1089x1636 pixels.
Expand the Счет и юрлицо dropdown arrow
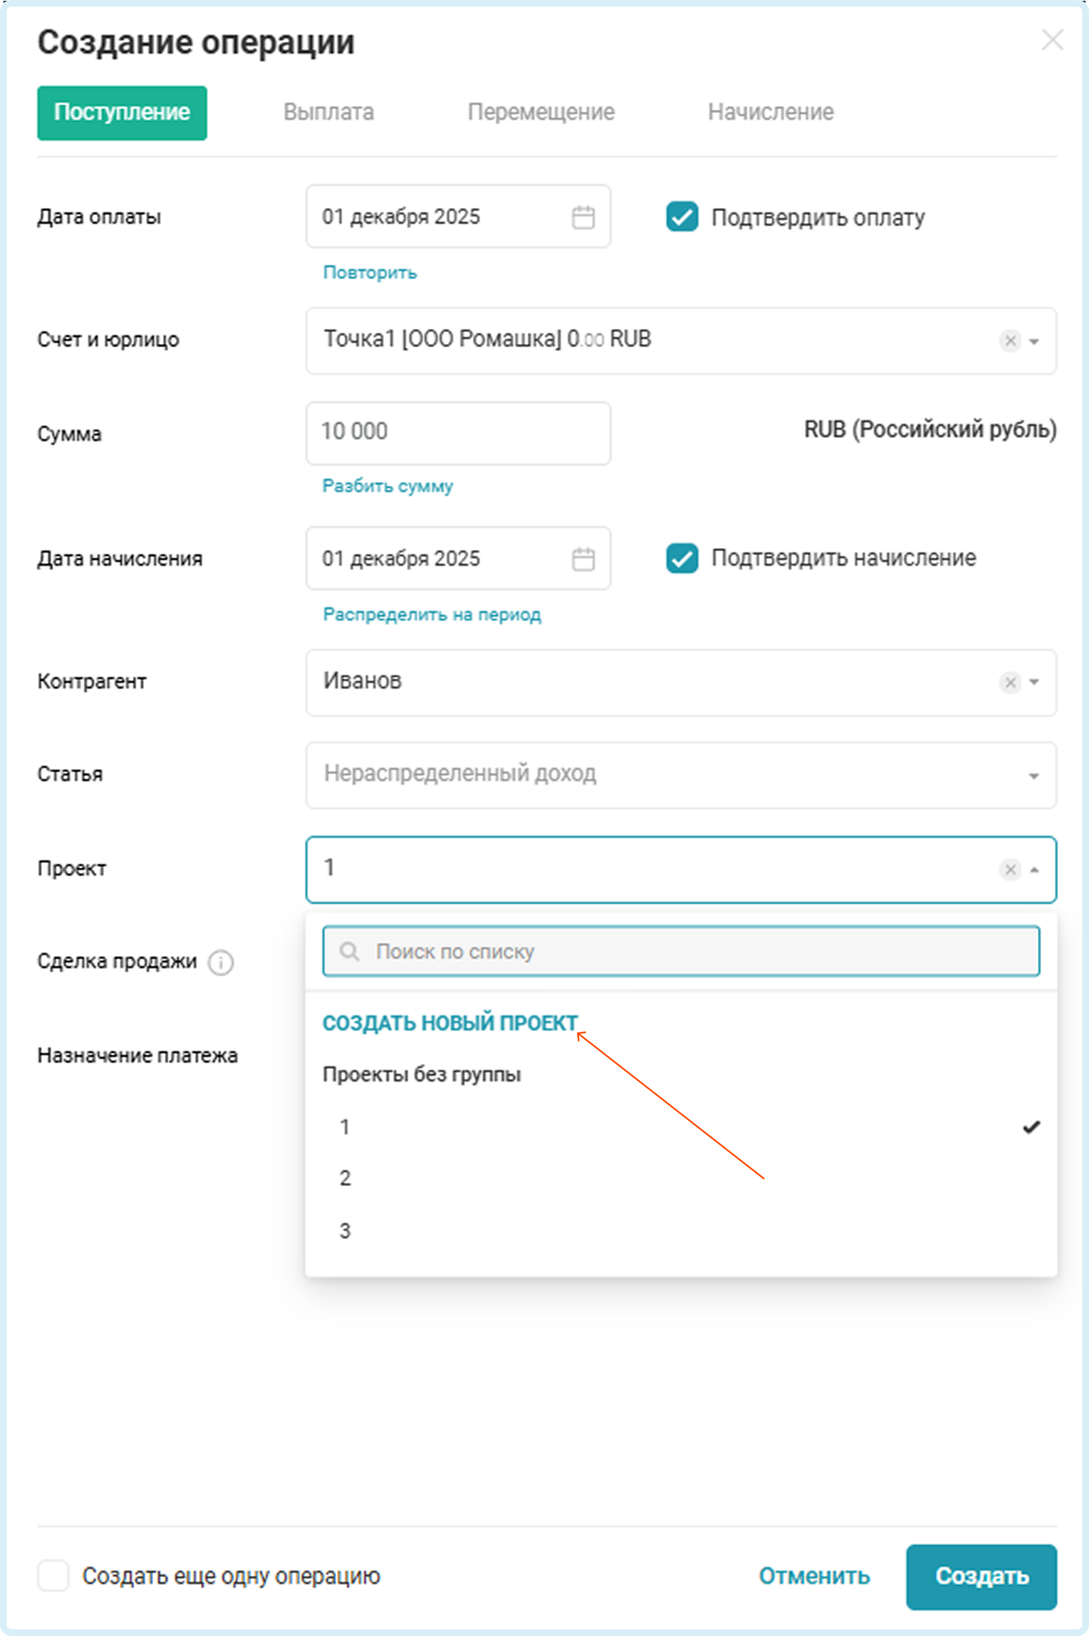click(x=1034, y=342)
